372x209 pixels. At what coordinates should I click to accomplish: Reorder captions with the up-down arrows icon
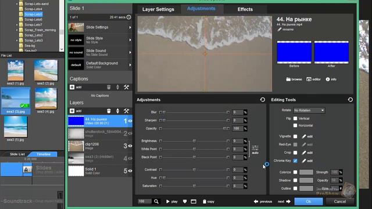(x=117, y=87)
